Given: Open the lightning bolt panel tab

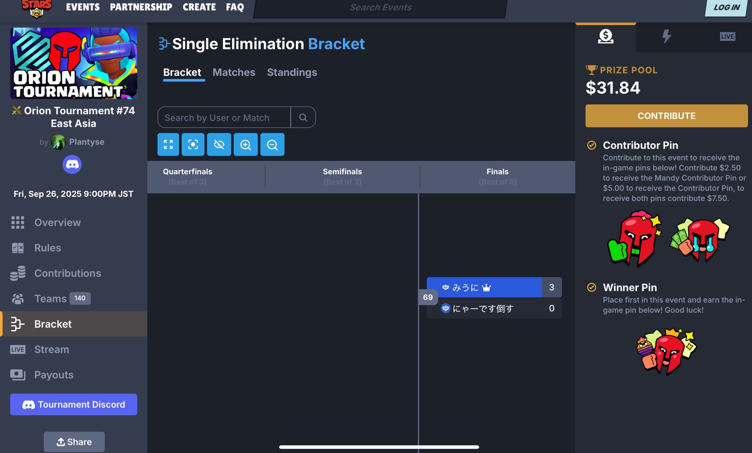Looking at the screenshot, I should [x=666, y=36].
